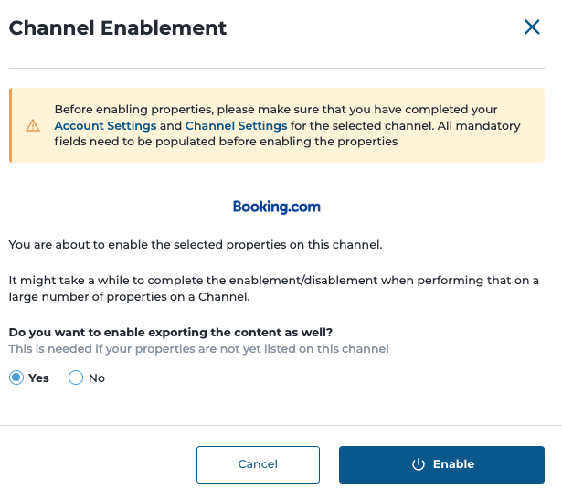Image resolution: width=562 pixels, height=500 pixels.
Task: Click the Cancel button
Action: point(258,464)
